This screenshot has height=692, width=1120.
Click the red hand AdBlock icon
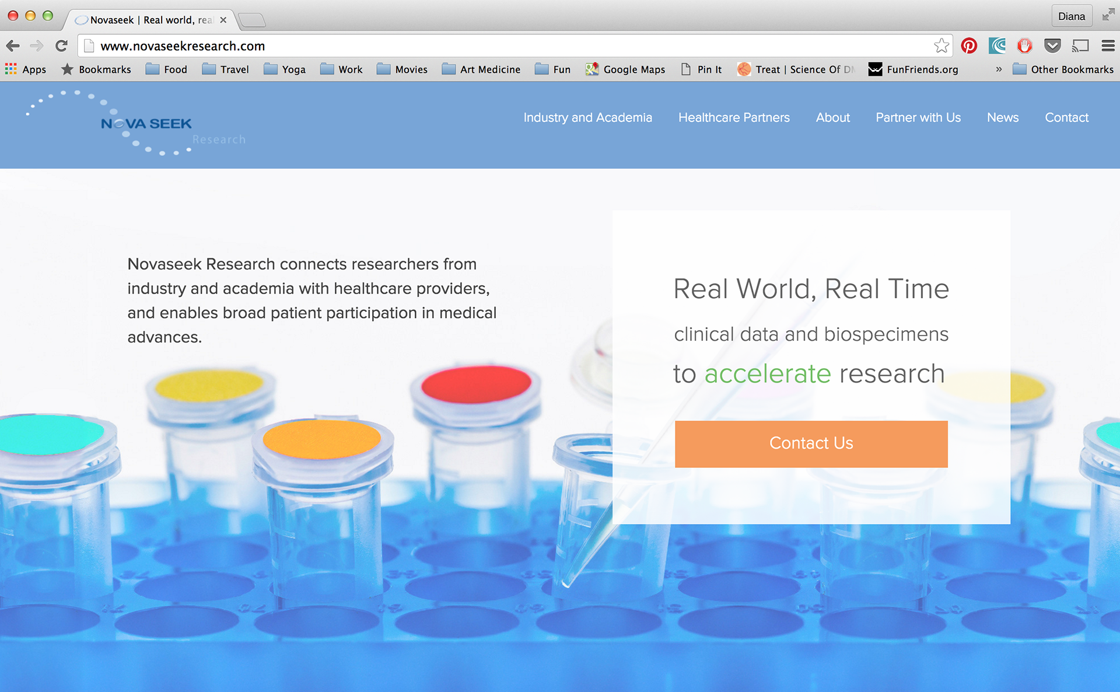pyautogui.click(x=1024, y=46)
